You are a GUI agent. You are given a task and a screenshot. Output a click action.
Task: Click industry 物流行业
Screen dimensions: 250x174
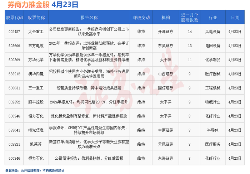[213, 102]
